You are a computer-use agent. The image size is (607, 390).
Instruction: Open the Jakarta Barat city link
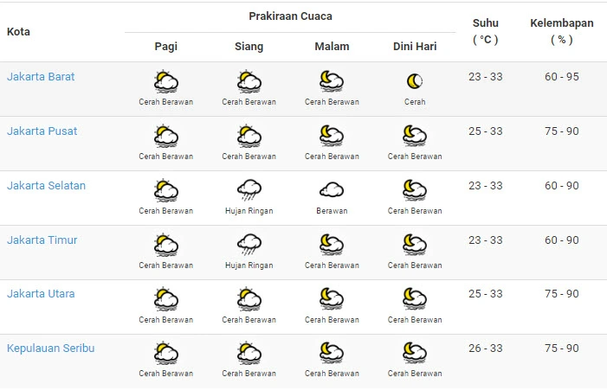click(41, 77)
